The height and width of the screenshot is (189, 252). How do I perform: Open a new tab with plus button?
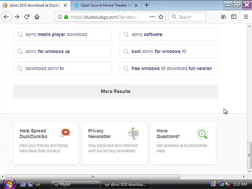pyautogui.click(x=147, y=5)
